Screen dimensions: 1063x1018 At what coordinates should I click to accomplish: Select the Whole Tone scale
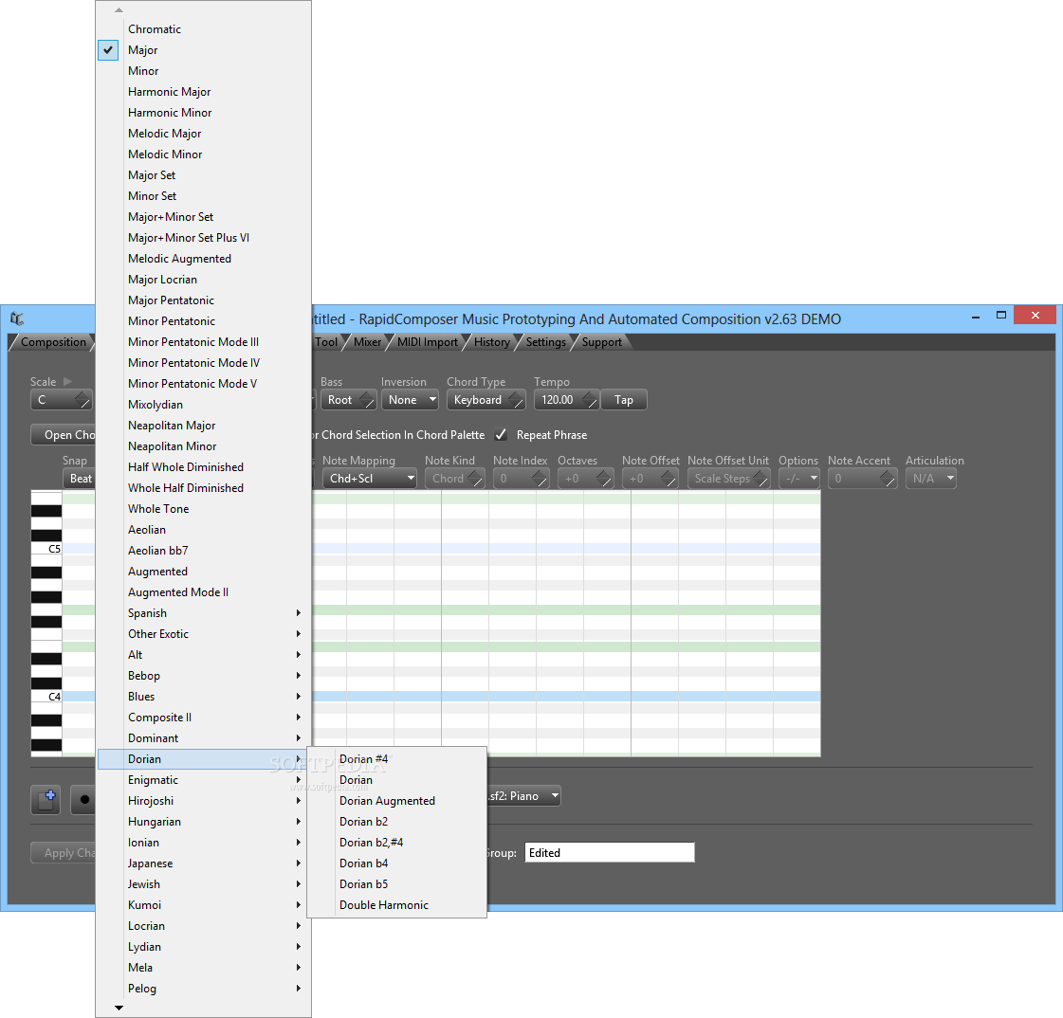(x=203, y=509)
